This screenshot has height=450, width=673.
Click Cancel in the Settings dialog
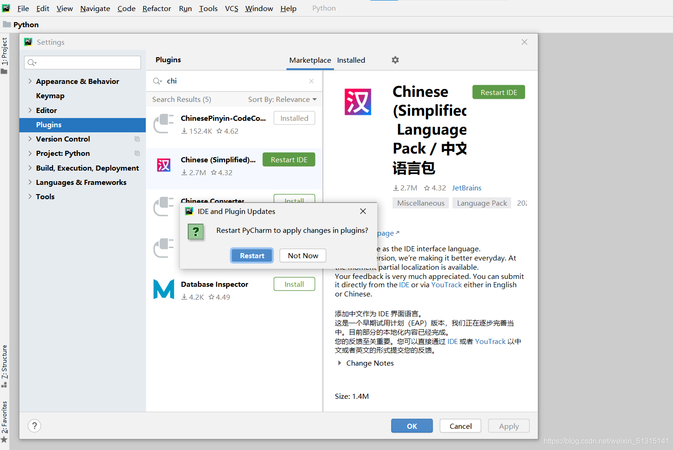point(460,426)
